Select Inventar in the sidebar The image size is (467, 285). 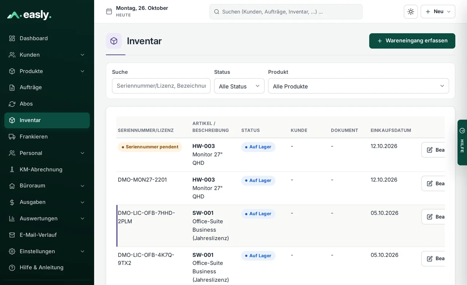47,120
